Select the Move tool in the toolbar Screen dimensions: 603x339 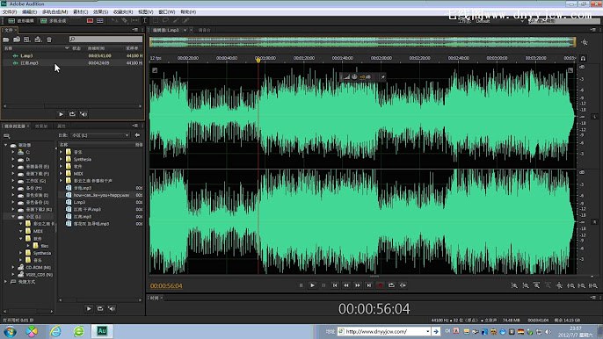[114, 20]
